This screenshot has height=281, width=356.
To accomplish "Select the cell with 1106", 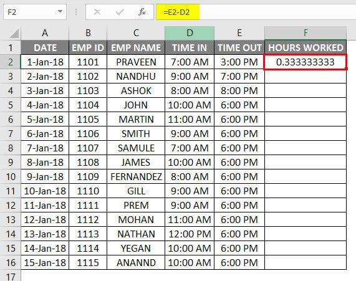I will [x=88, y=133].
